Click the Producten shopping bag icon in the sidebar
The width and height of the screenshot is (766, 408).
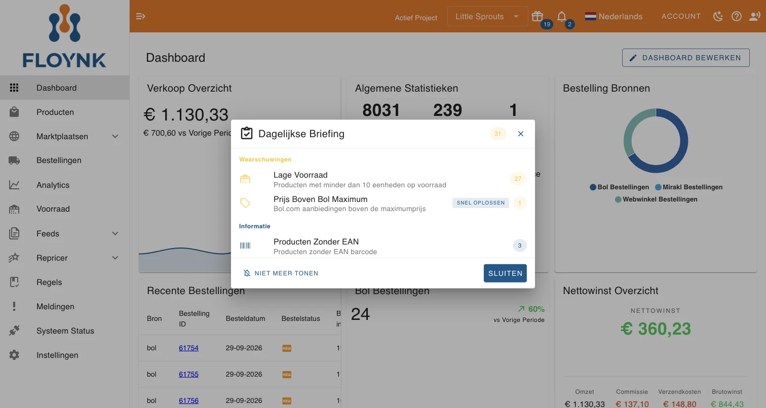14,112
